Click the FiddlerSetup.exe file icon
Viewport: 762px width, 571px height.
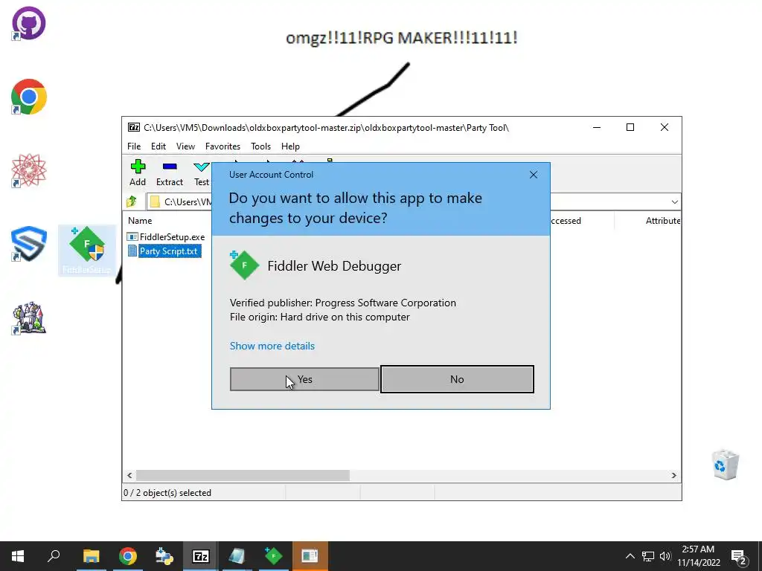pos(132,237)
